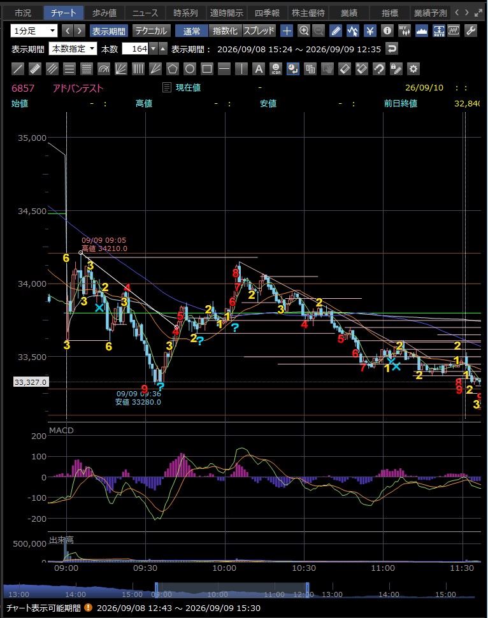Open the 四季報 tab
The image size is (488, 618).
coord(267,13)
